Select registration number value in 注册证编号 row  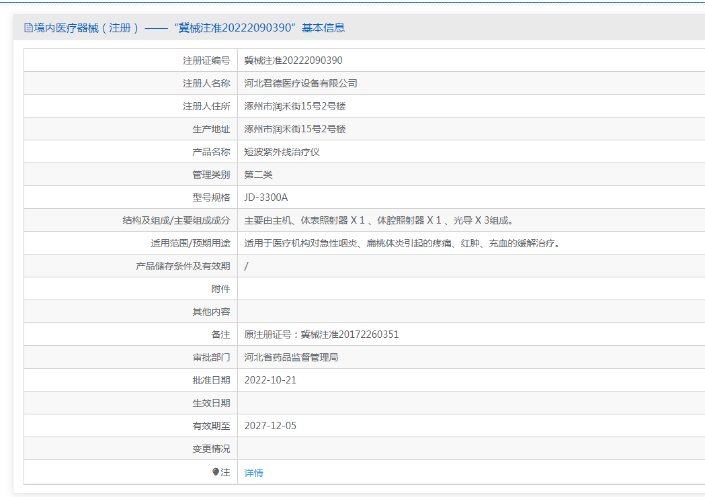click(x=293, y=60)
